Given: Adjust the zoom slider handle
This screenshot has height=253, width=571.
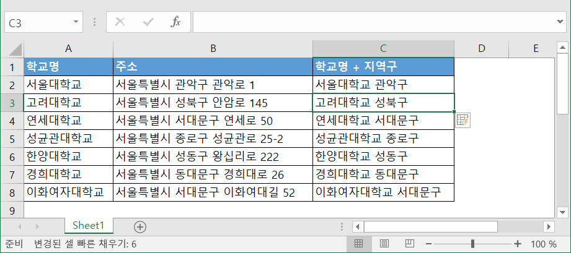Looking at the screenshot, I should (x=472, y=244).
